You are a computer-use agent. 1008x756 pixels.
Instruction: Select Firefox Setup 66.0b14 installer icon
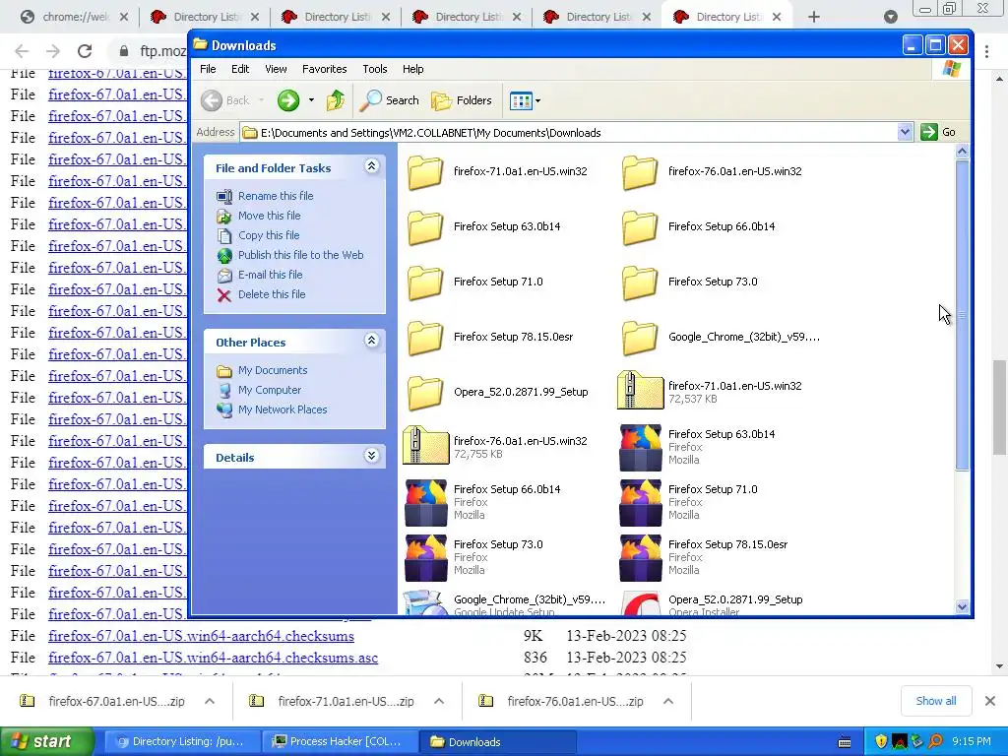coord(425,503)
